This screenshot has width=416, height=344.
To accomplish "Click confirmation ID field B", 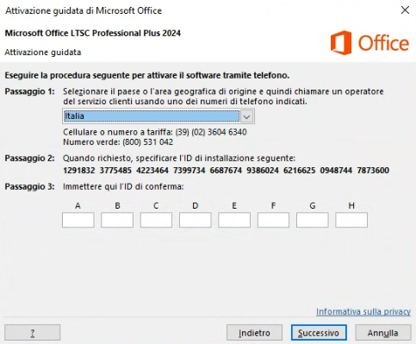I will [x=117, y=220].
